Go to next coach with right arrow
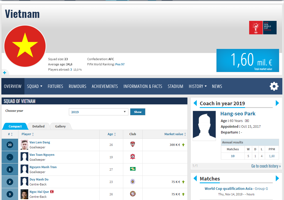Viewport: 284px width, 200px height. tap(277, 103)
